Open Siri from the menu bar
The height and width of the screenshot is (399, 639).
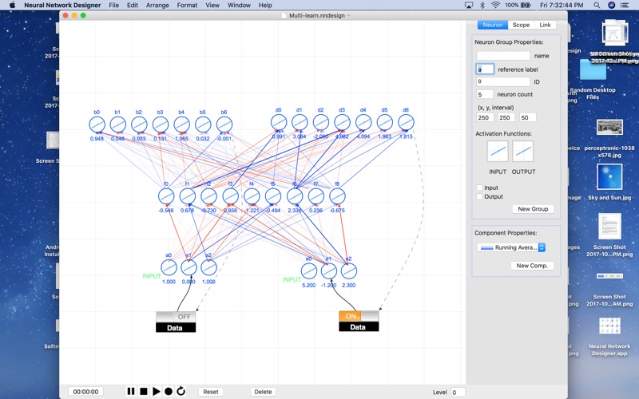click(x=611, y=6)
